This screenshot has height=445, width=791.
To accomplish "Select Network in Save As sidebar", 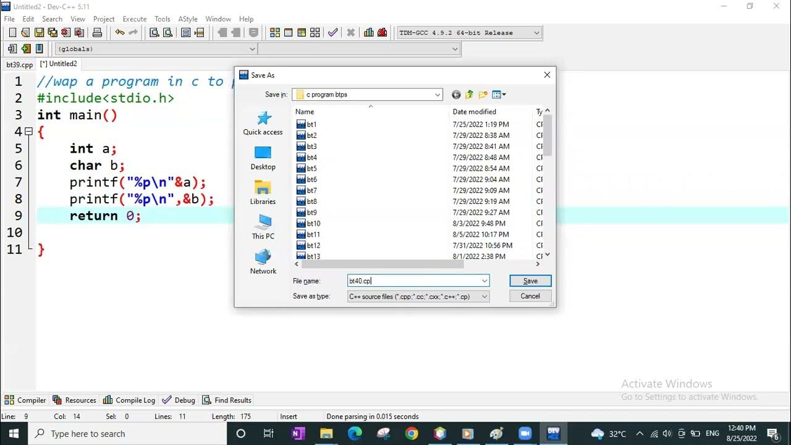I will click(263, 262).
